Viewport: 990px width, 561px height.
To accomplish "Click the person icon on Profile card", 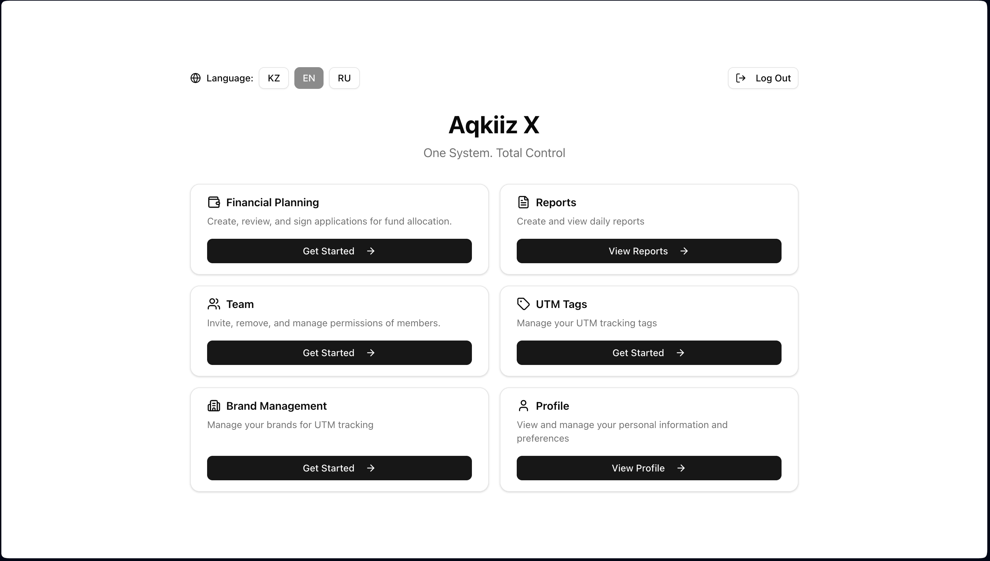I will point(523,405).
